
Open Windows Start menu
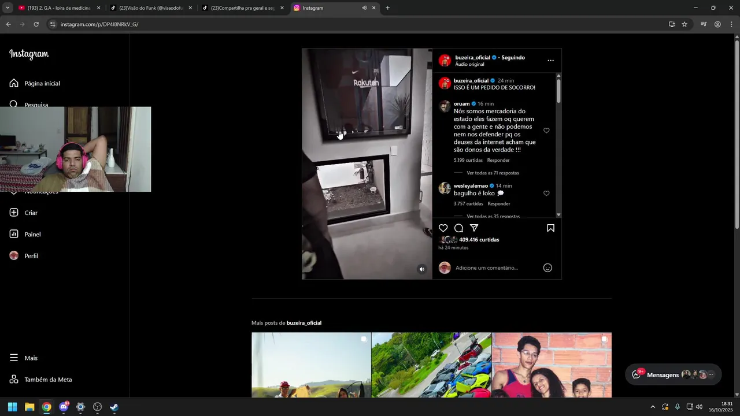12,407
